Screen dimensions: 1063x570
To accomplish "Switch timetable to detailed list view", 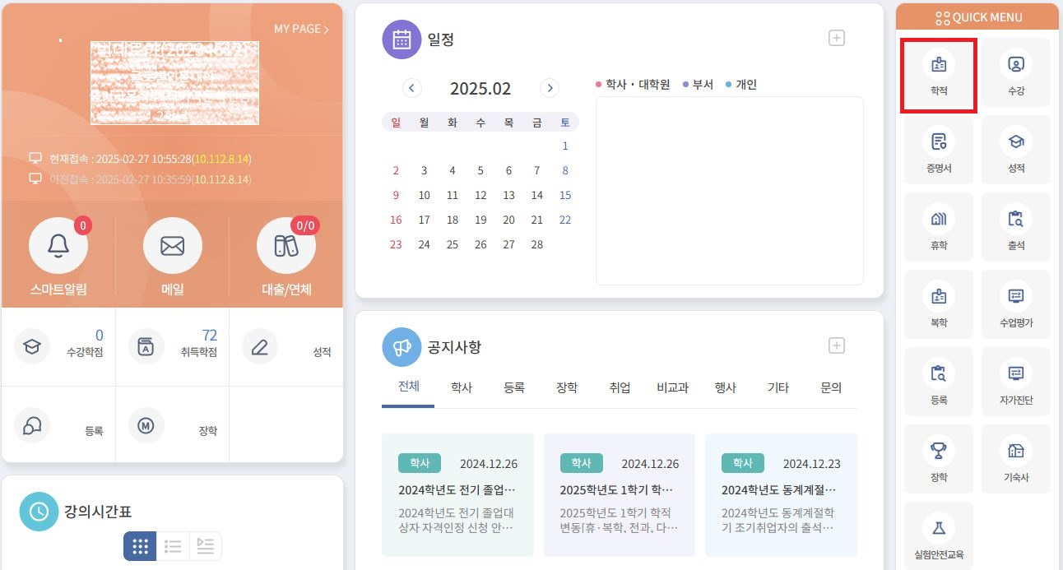I will (x=206, y=546).
